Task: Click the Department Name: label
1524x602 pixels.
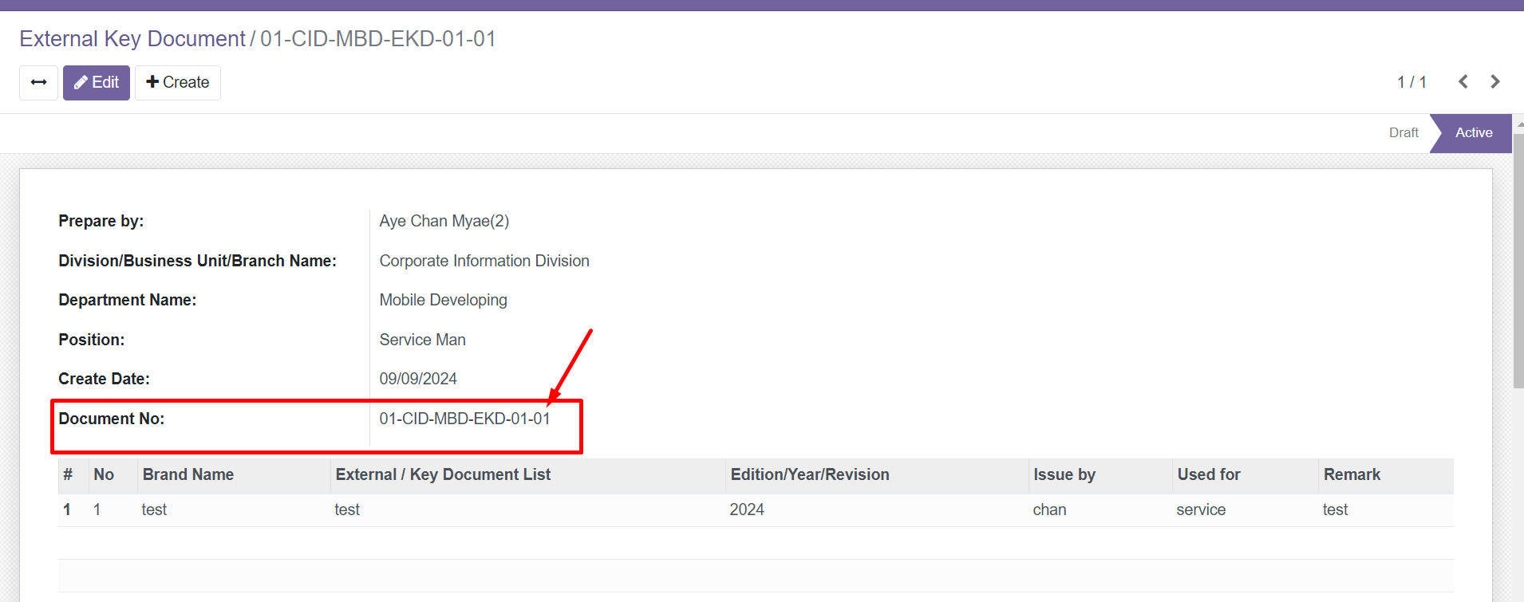Action: coord(128,300)
